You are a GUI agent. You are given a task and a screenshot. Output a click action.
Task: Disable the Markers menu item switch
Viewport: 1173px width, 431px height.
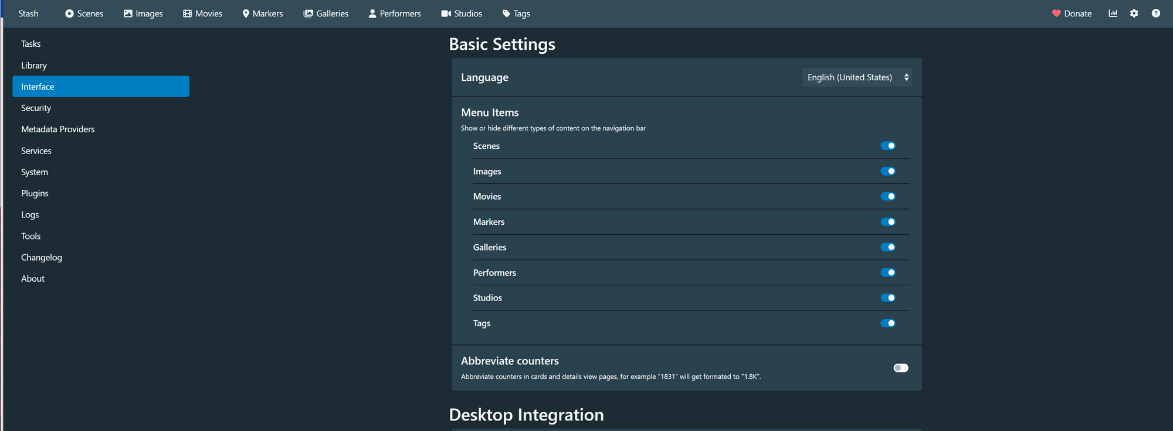[888, 222]
